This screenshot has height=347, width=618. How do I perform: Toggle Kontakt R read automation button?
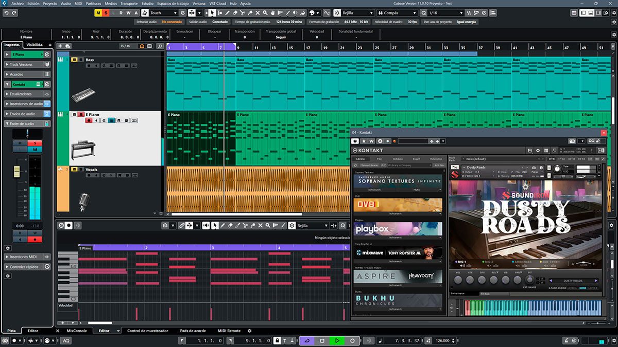click(364, 141)
